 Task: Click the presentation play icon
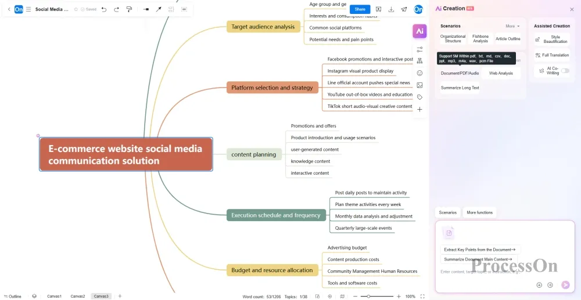click(x=379, y=9)
